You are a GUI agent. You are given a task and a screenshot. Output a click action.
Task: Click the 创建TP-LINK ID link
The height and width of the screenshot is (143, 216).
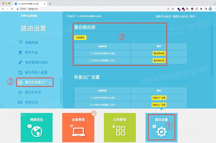click(x=181, y=16)
